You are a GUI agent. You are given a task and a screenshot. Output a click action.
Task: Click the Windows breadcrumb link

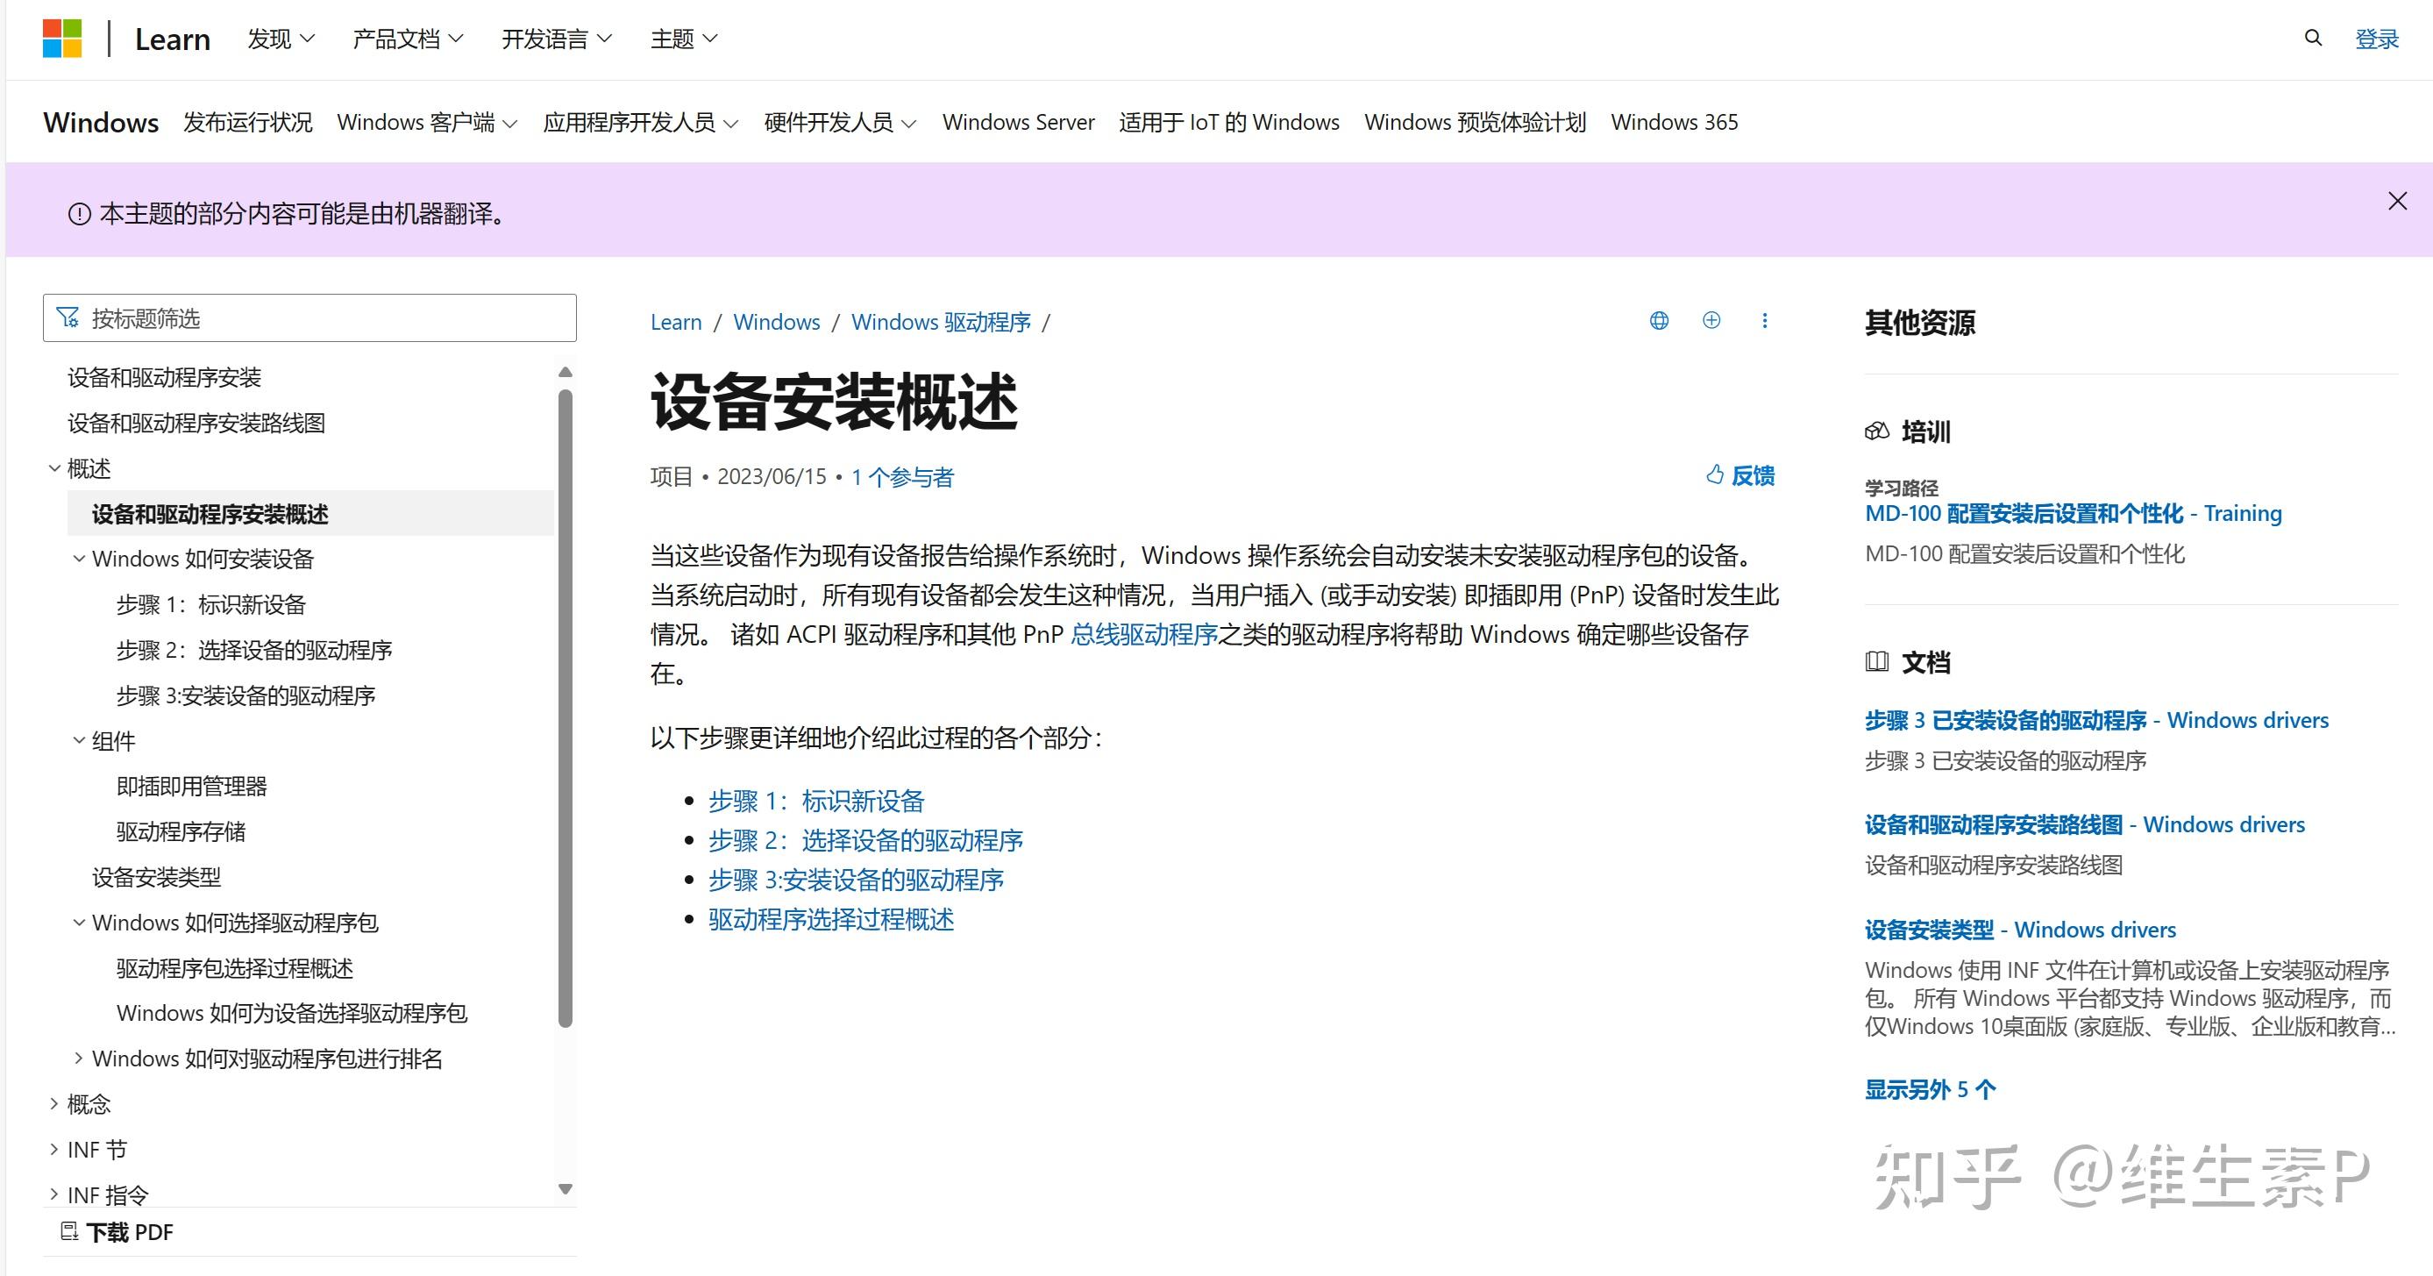777,322
